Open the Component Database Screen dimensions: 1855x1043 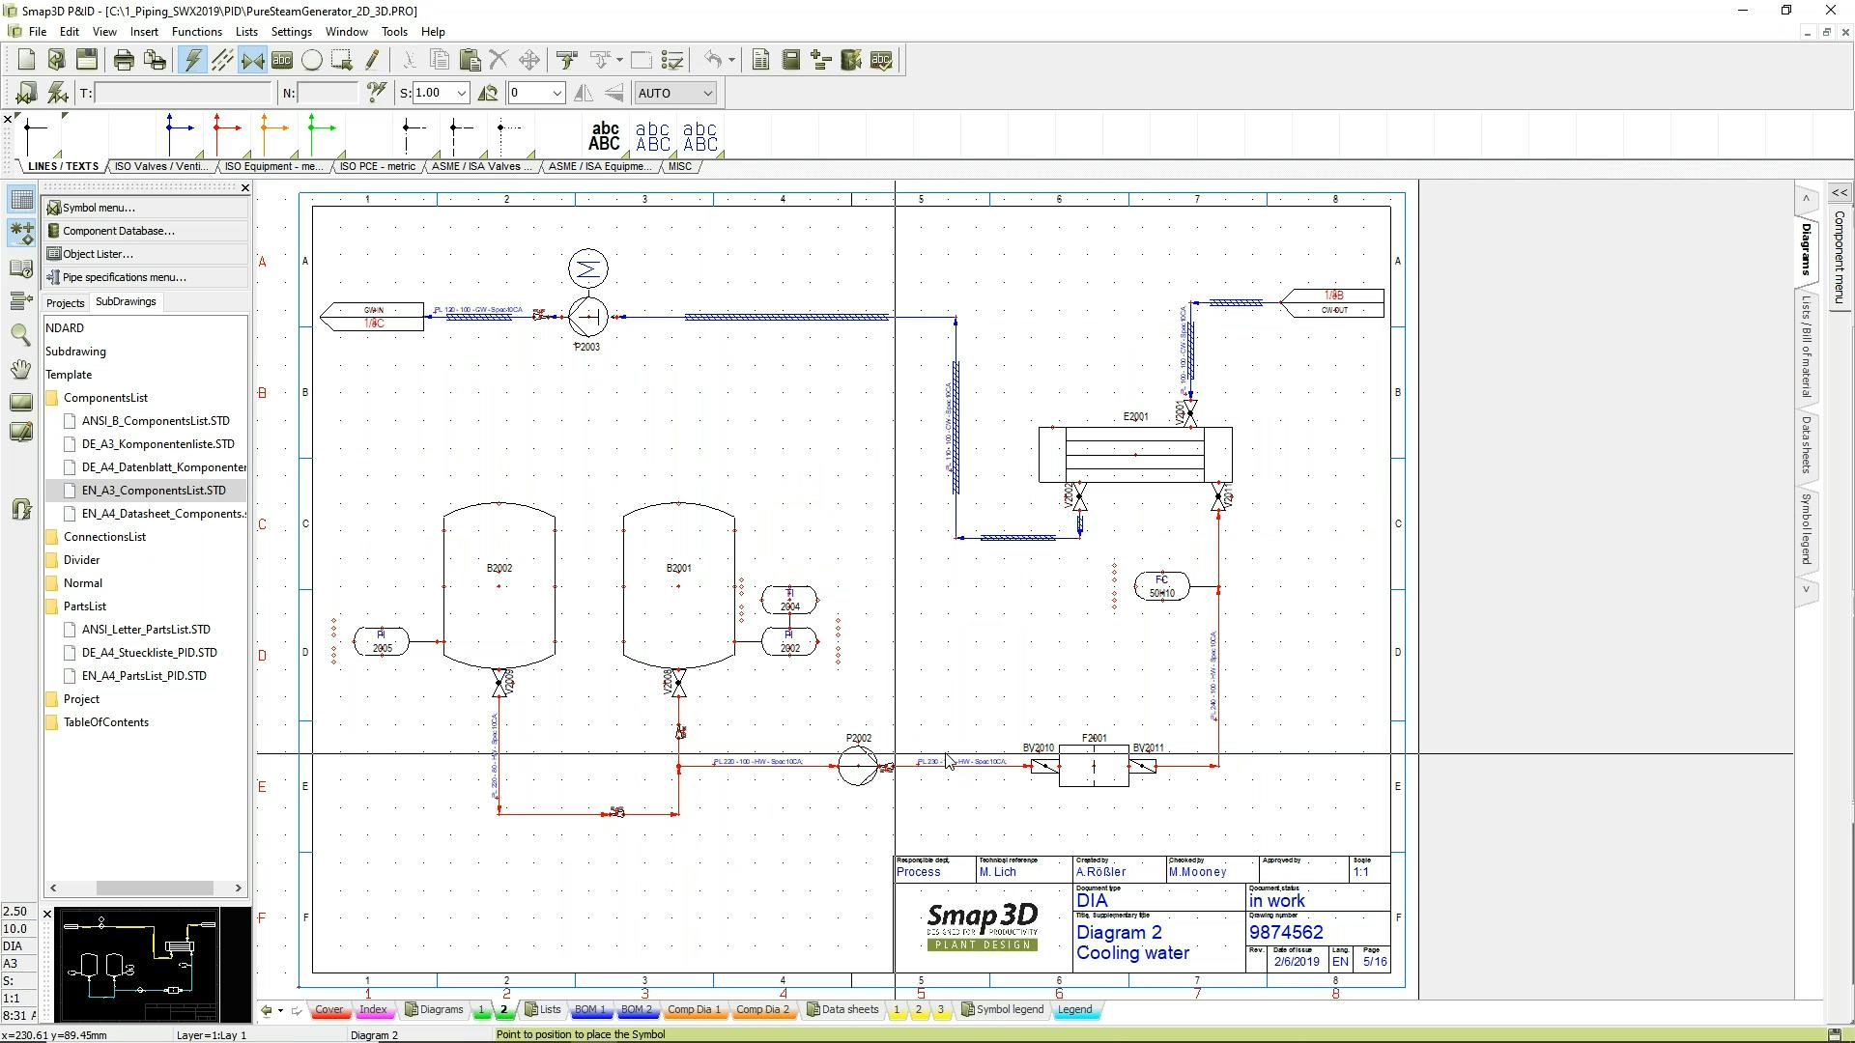(118, 230)
